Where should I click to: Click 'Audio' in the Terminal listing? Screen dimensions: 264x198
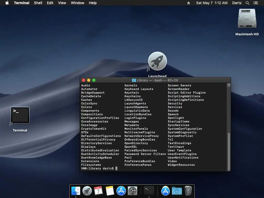pos(86,85)
